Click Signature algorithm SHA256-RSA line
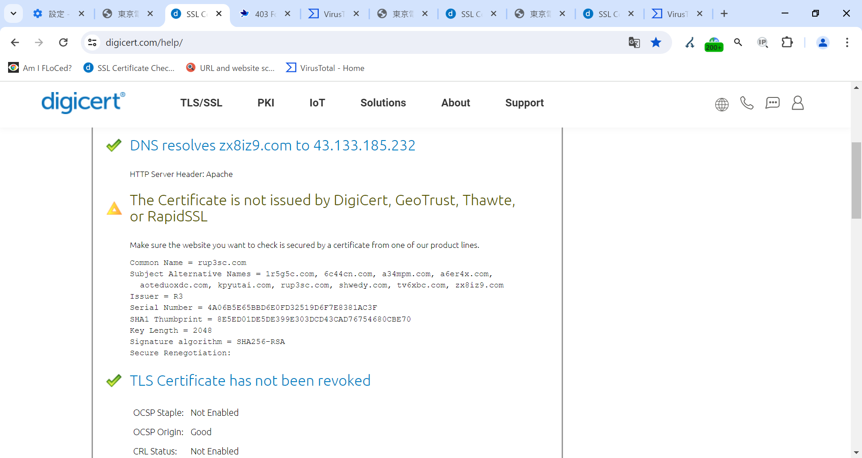The image size is (862, 458). (207, 342)
